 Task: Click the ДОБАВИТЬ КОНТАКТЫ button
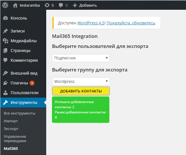click(81, 91)
